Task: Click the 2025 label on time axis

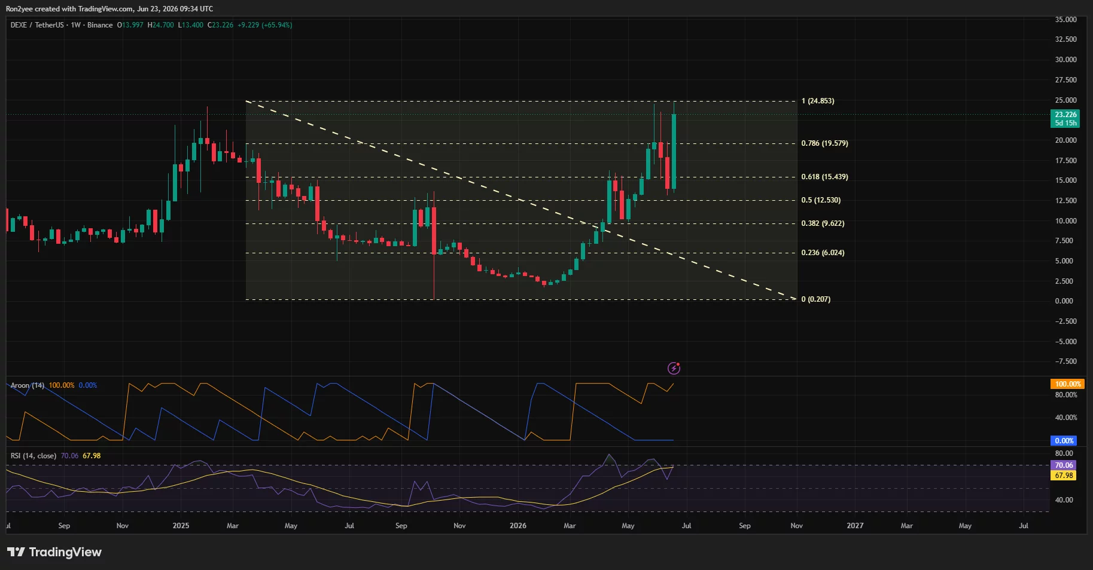Action: (181, 526)
